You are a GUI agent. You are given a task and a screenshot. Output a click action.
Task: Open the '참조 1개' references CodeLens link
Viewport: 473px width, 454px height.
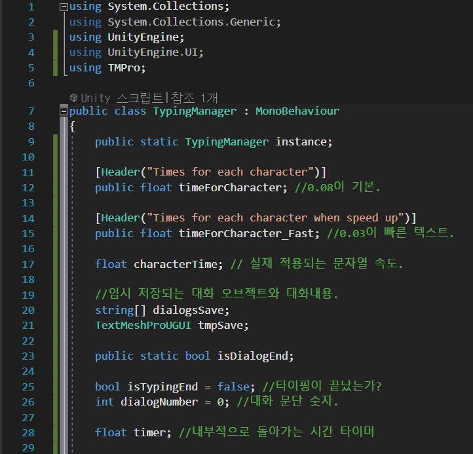195,98
